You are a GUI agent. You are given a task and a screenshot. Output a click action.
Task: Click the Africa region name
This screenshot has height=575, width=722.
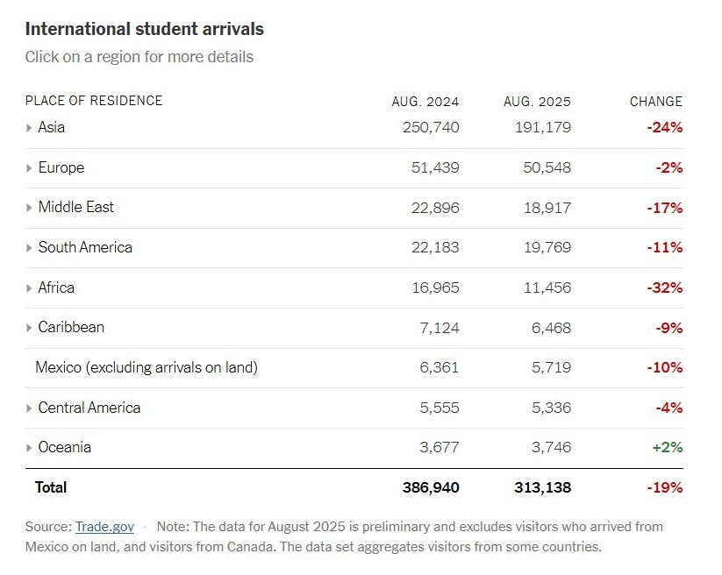coord(56,287)
